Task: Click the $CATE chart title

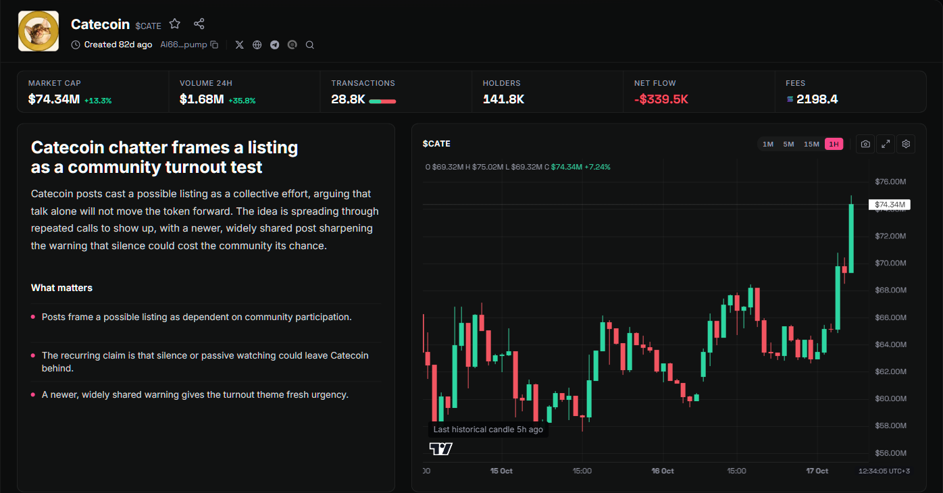Action: (436, 144)
